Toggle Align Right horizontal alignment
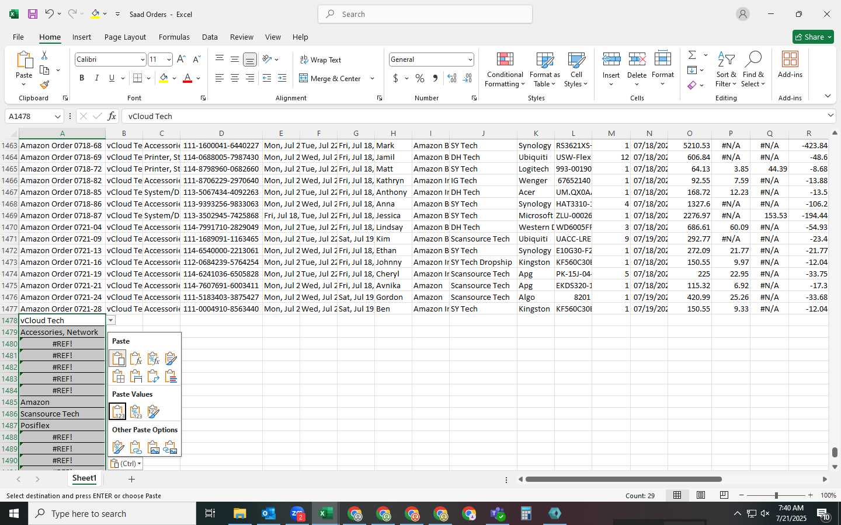 pos(250,78)
